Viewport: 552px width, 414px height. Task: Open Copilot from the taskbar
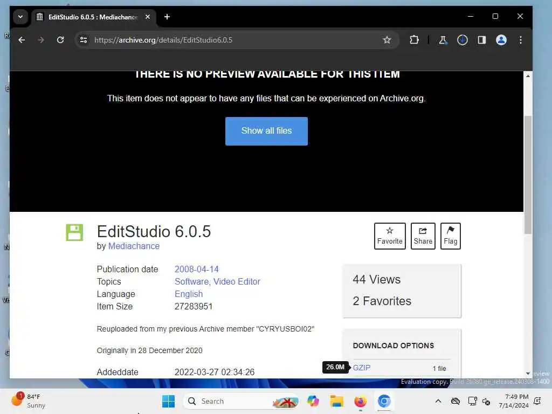[313, 401]
